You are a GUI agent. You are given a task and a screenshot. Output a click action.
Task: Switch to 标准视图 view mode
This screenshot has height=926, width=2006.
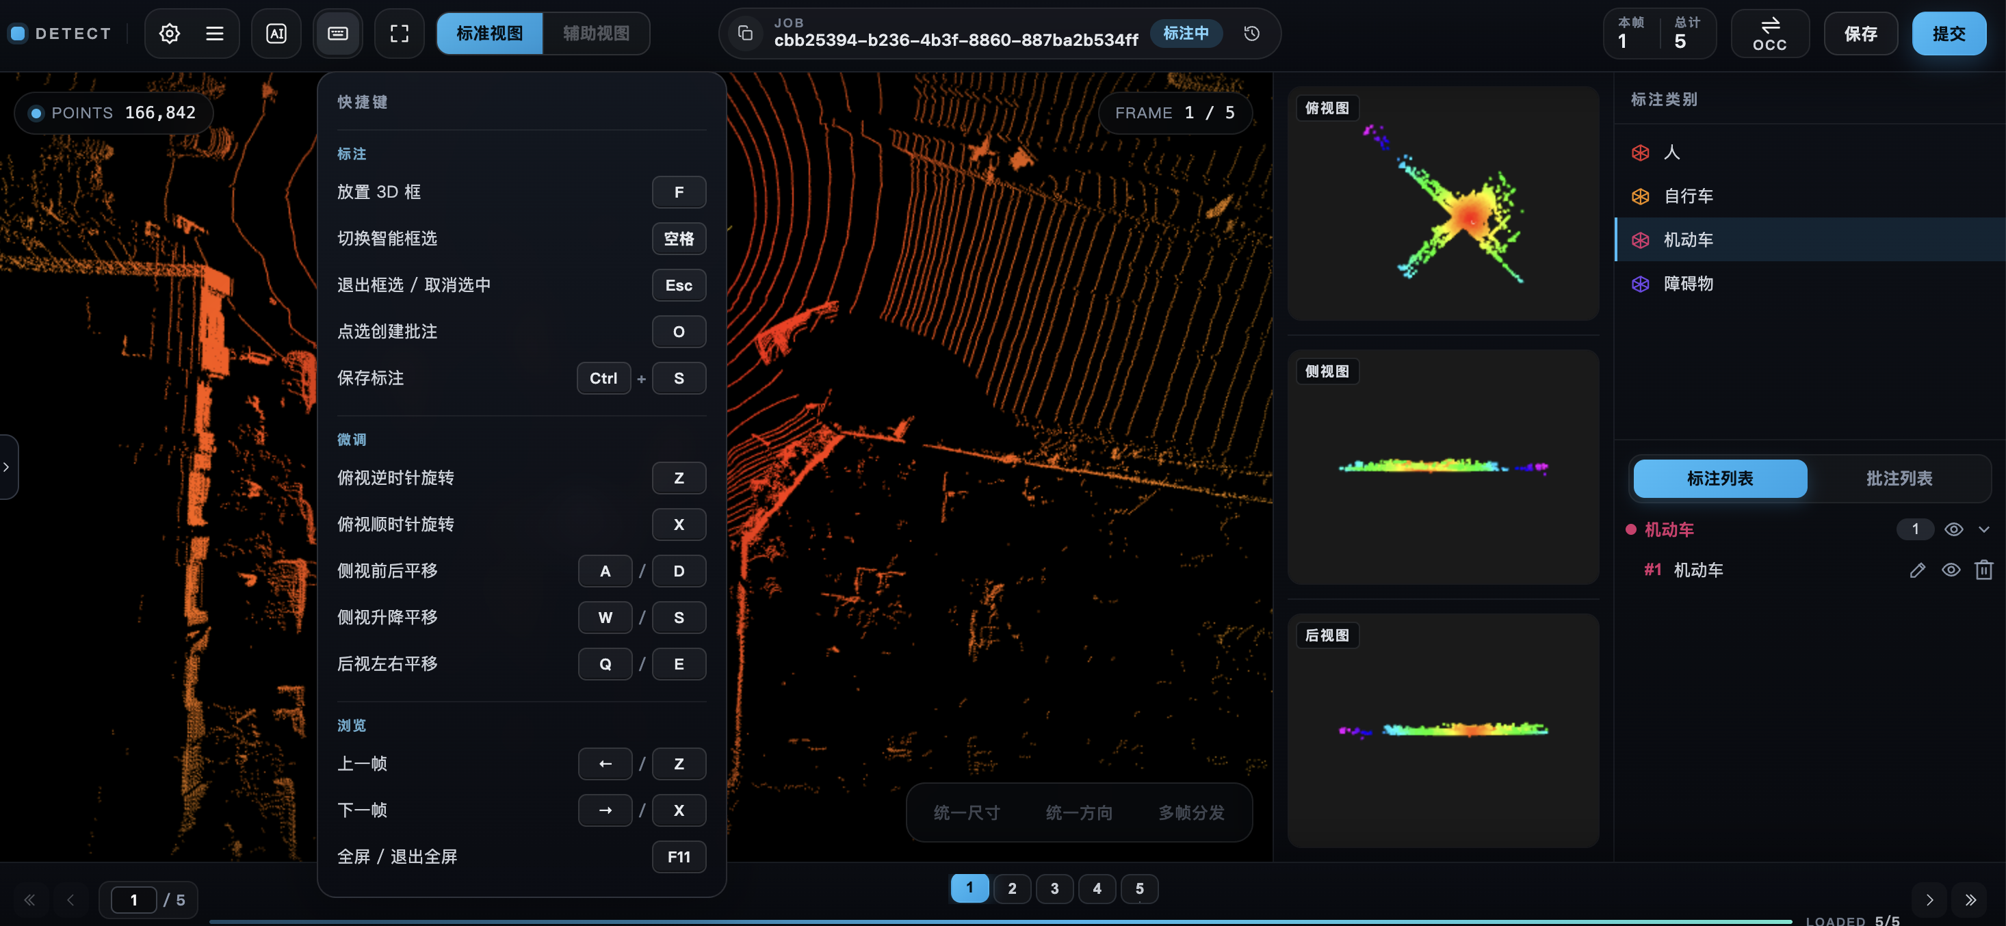click(x=489, y=34)
